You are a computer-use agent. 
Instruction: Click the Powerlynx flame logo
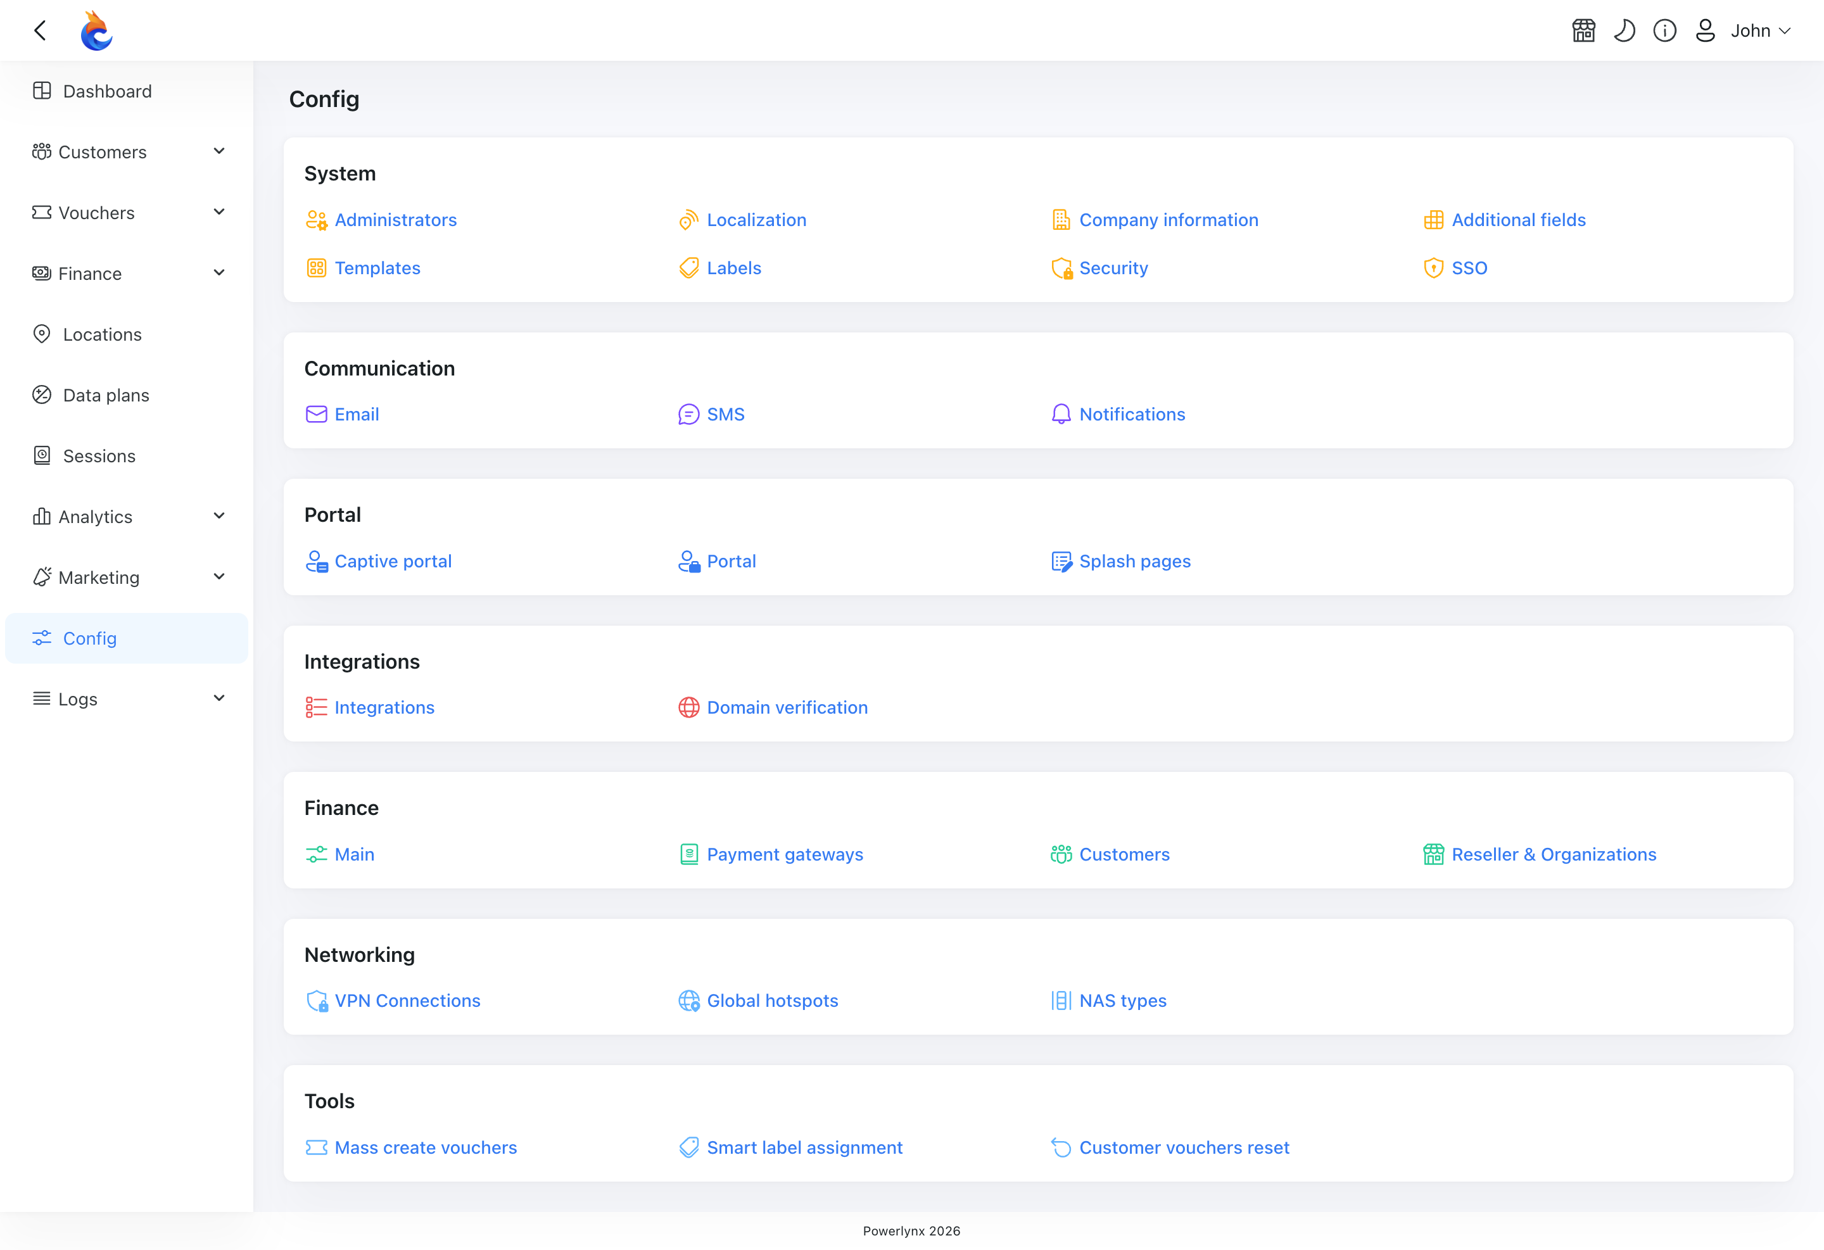[x=96, y=30]
